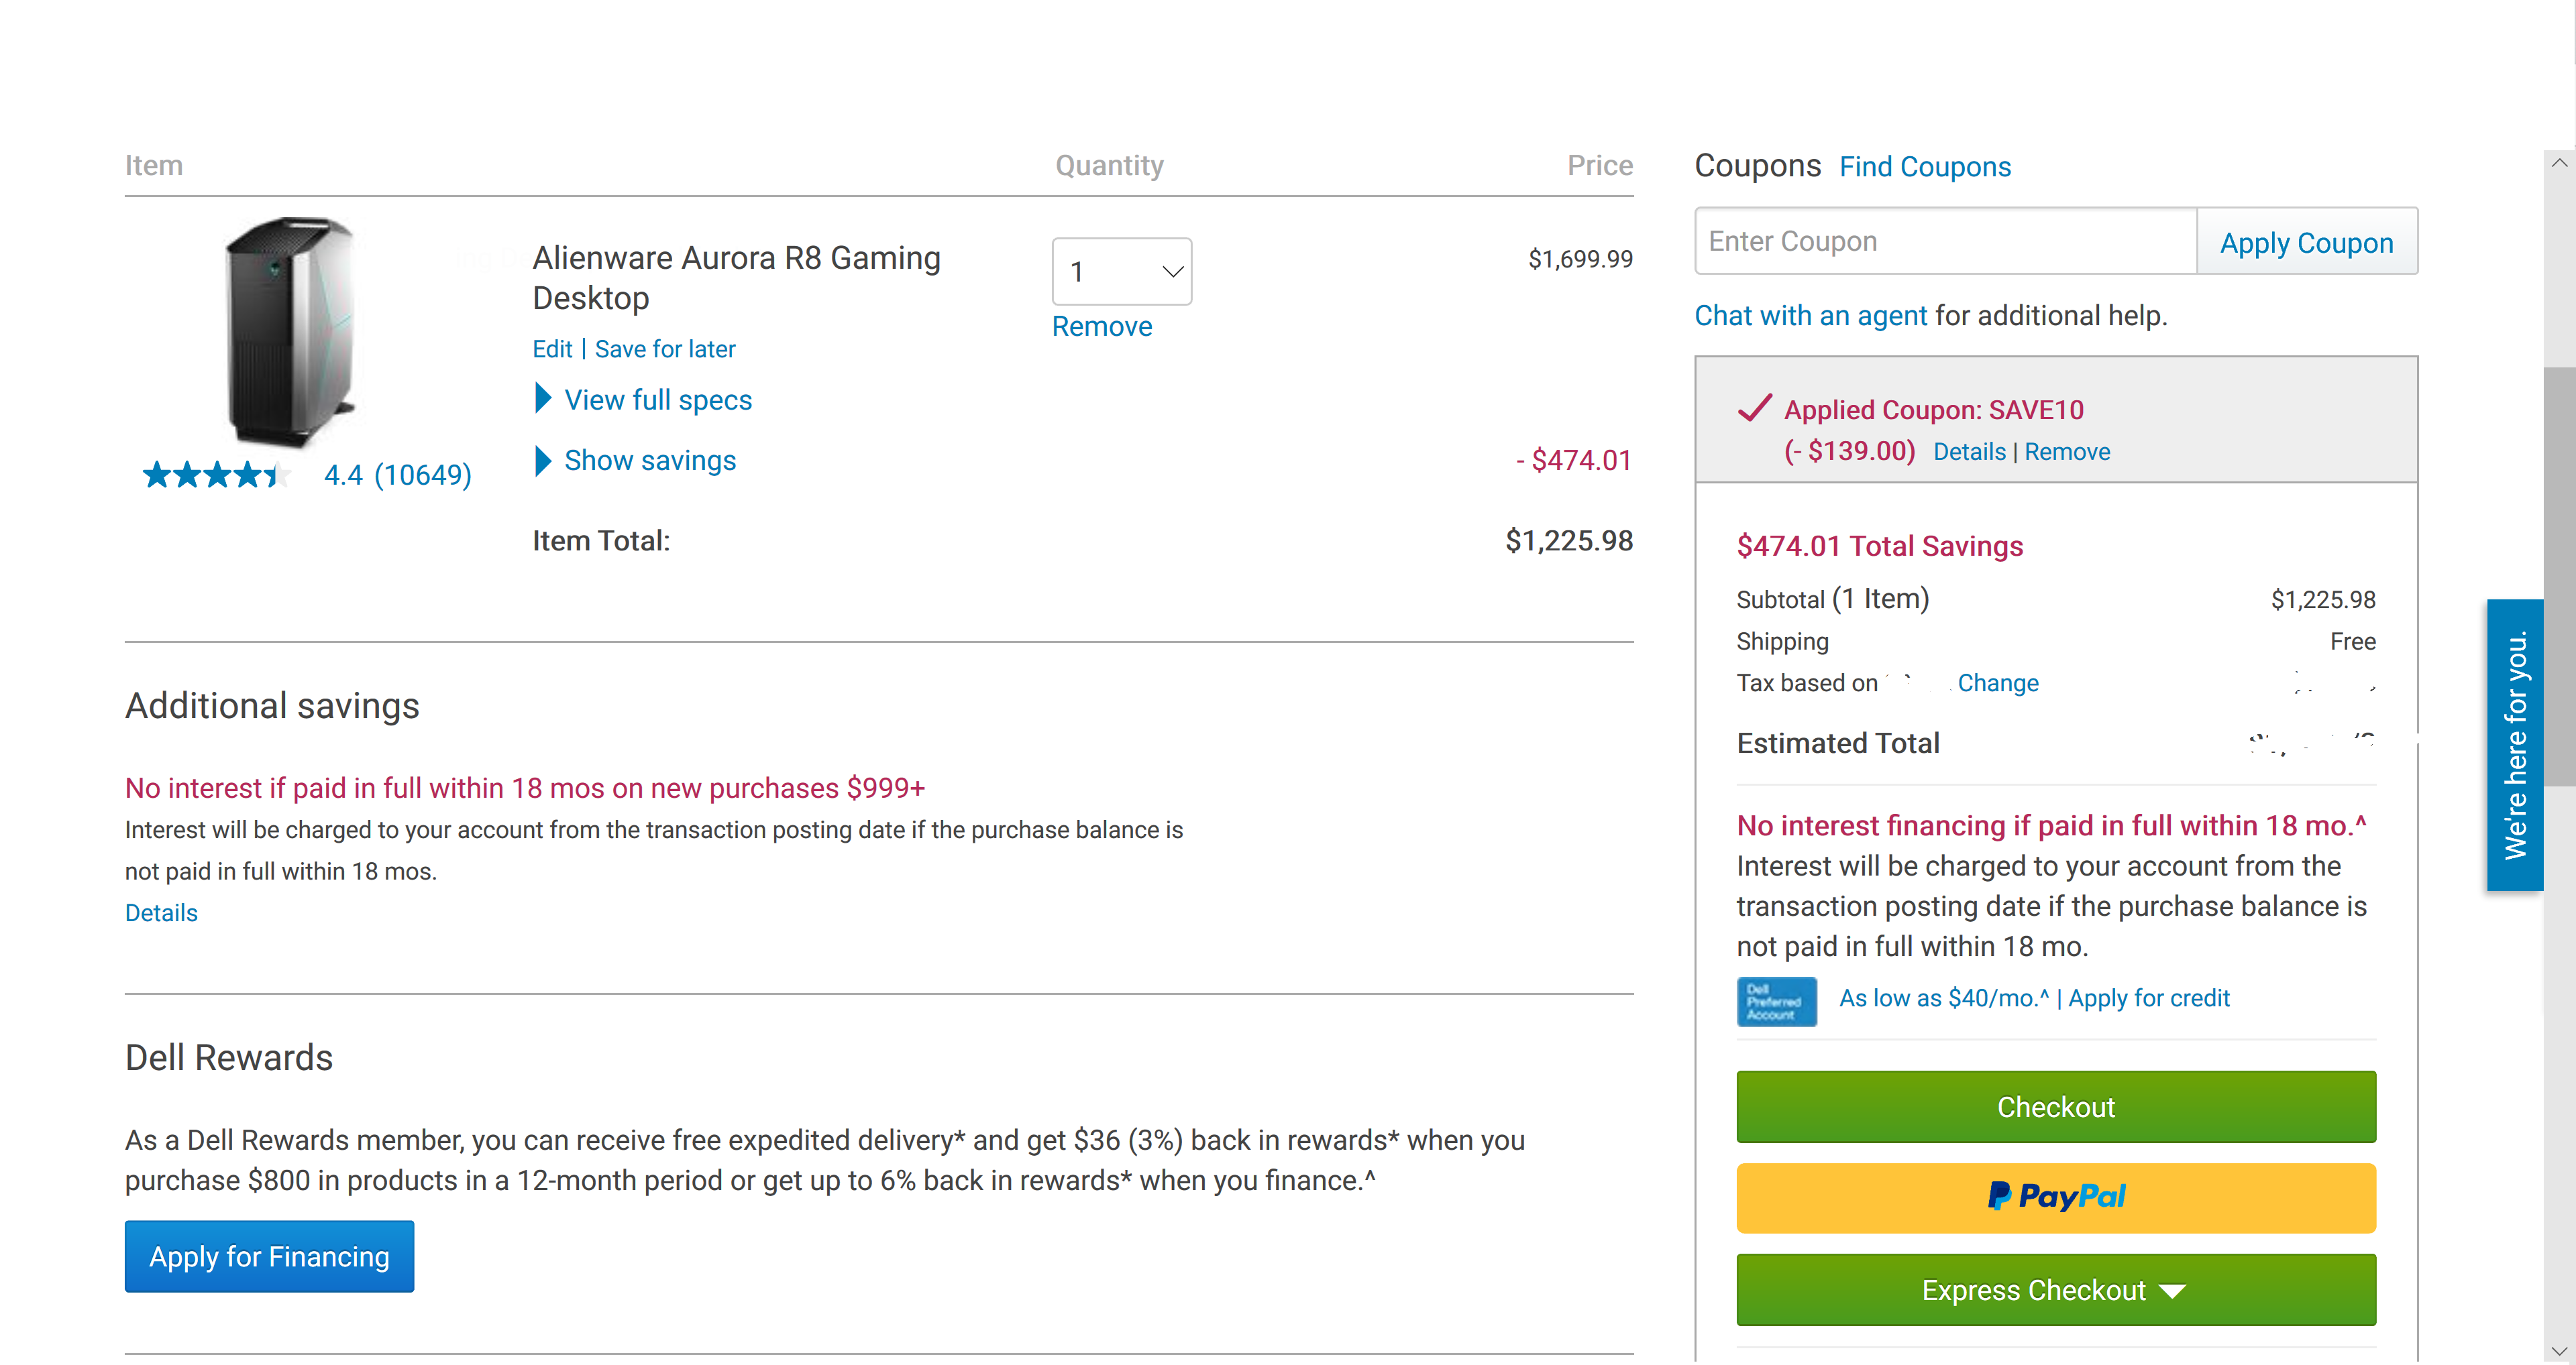Click the Enter Coupon field
Screen dimensions: 2576x1365
point(1944,242)
